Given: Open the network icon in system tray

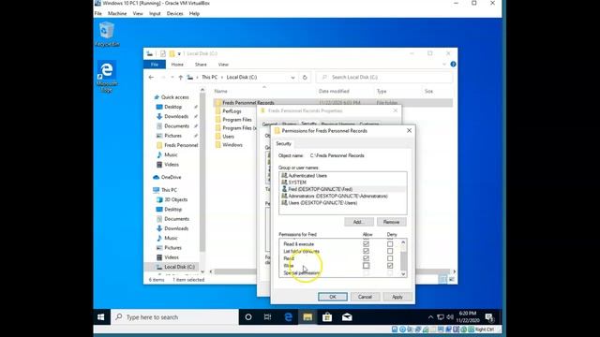Looking at the screenshot, I should (441, 317).
